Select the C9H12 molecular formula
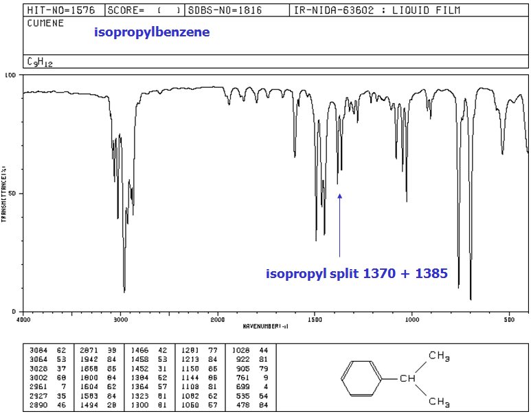Screen dimensions: 531x414 pos(40,62)
